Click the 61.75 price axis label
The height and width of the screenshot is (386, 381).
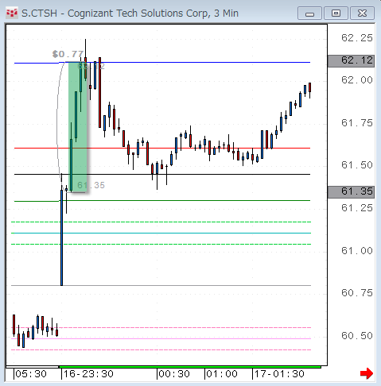(357, 123)
